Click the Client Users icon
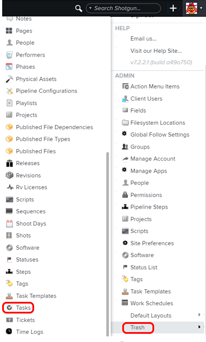Viewport: 206px width, 342px height. click(x=125, y=99)
